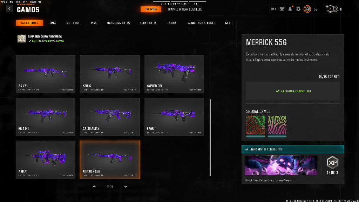Switch to Tracked & Near Complete view
This screenshot has height=202, width=359.
coord(184,9)
